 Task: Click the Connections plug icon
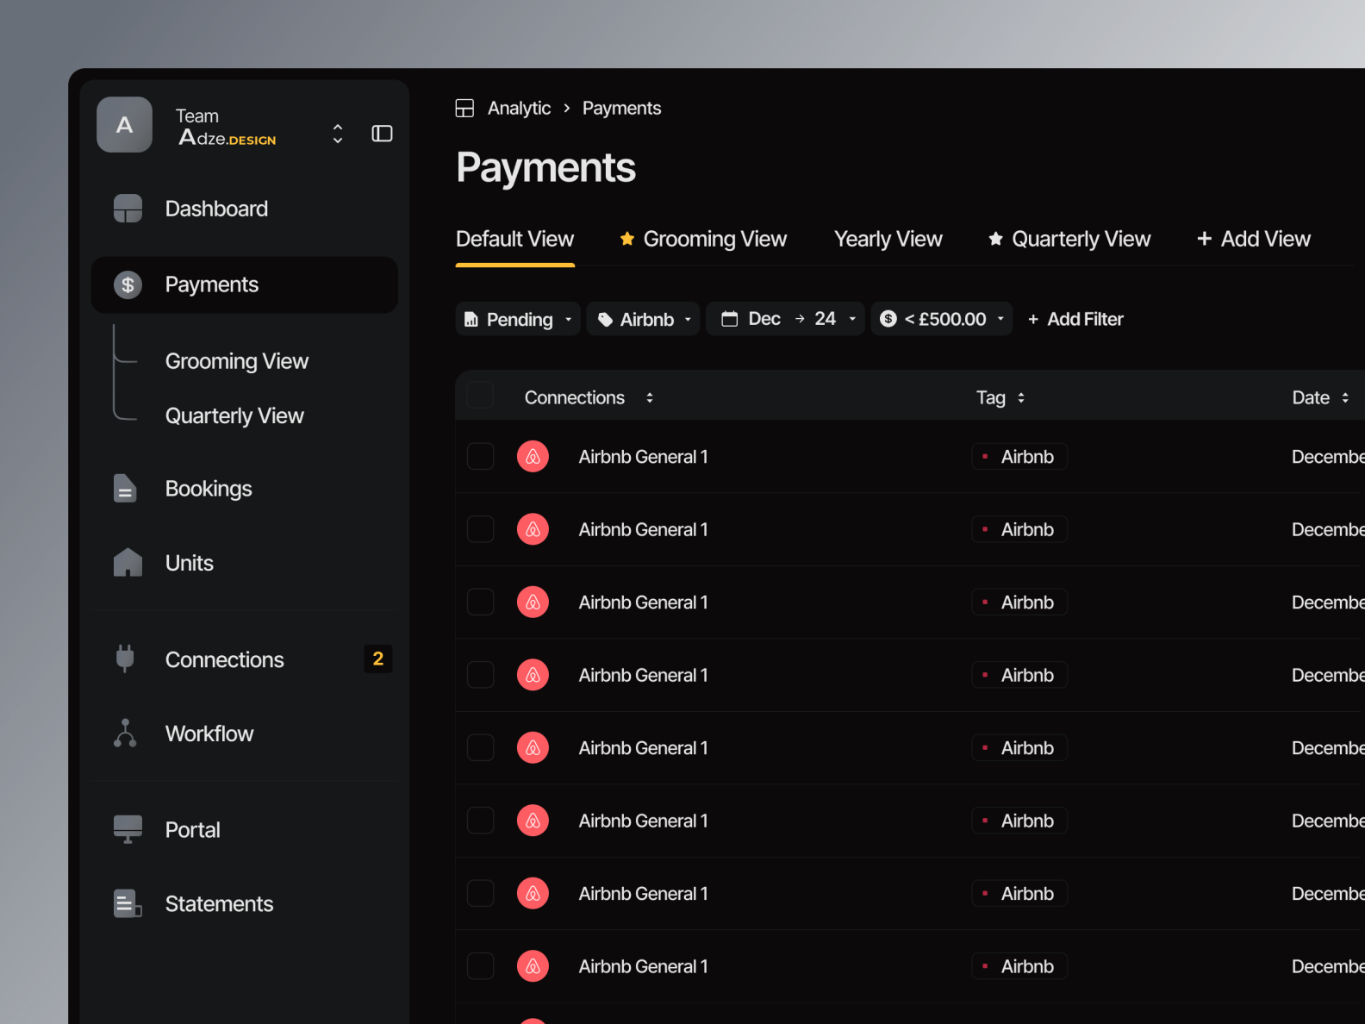(x=126, y=659)
